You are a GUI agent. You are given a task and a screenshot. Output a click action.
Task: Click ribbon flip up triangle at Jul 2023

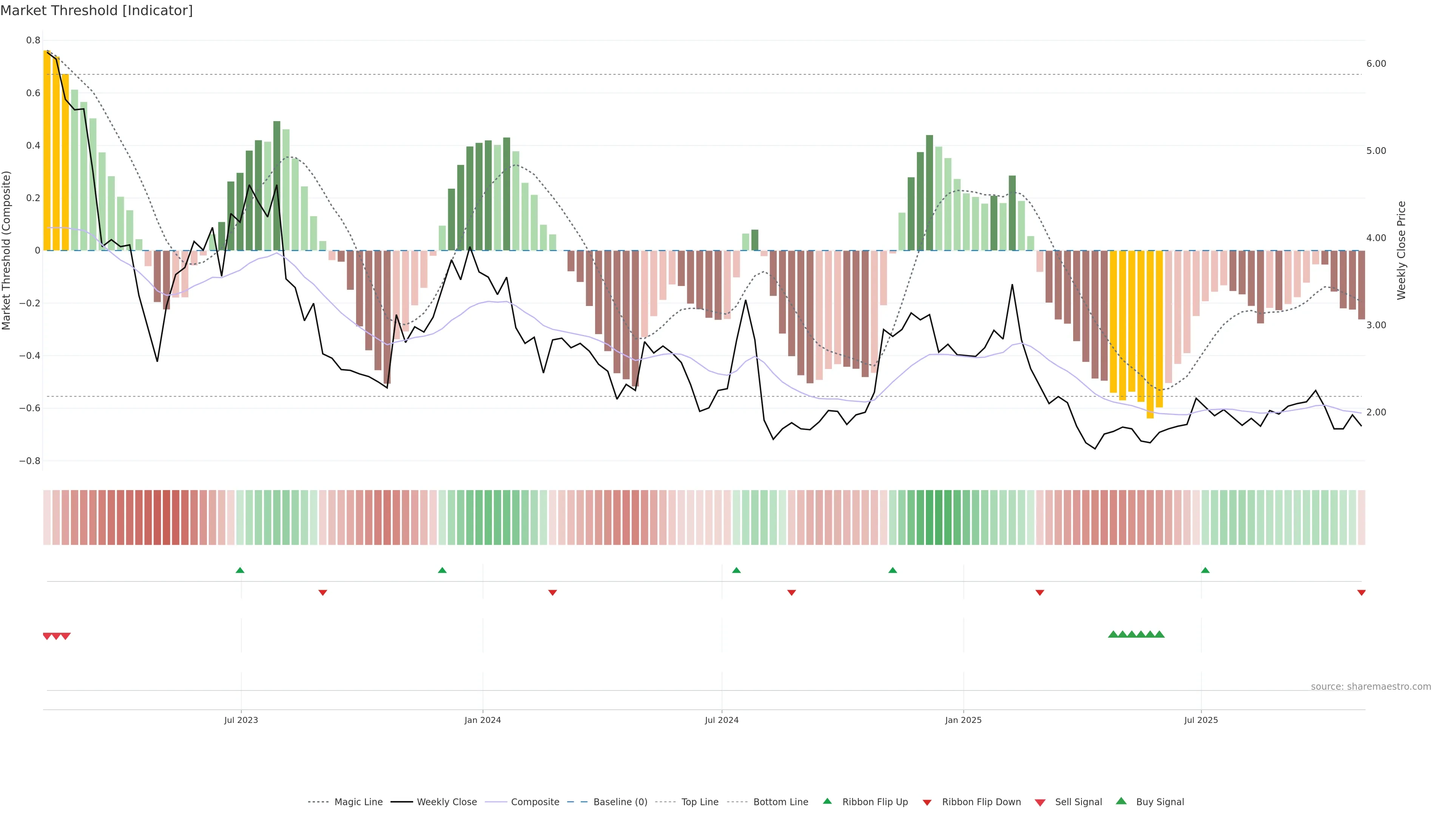click(x=240, y=570)
